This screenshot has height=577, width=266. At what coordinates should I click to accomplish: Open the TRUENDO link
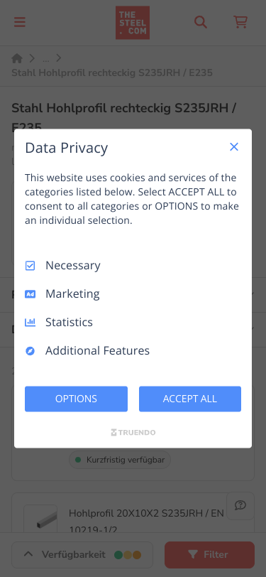click(133, 432)
